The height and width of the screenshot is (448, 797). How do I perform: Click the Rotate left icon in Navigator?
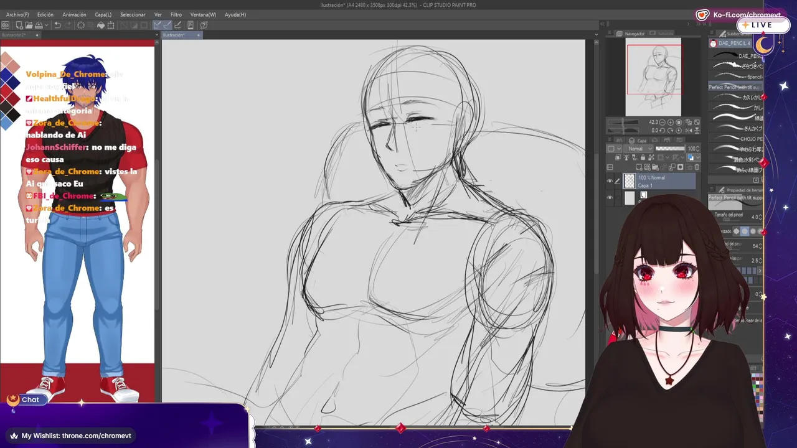pos(662,131)
